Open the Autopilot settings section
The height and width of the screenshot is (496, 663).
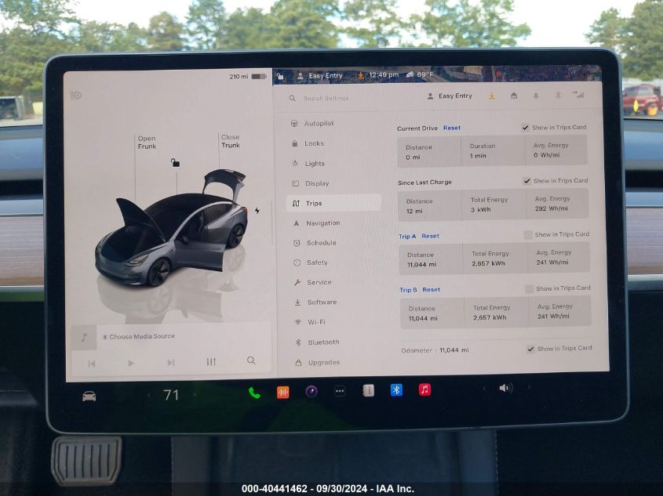point(319,124)
